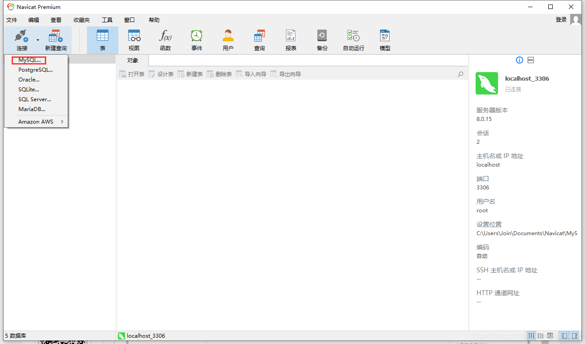Click 登录 (Sign in) link
The width and height of the screenshot is (585, 344).
(x=561, y=20)
